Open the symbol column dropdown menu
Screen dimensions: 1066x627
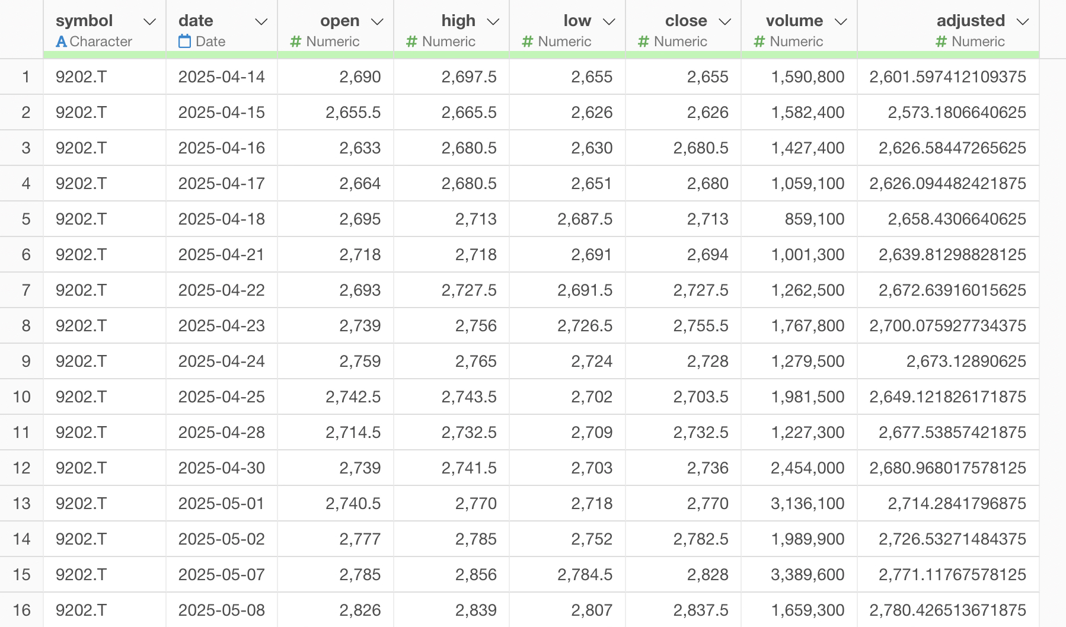tap(149, 22)
